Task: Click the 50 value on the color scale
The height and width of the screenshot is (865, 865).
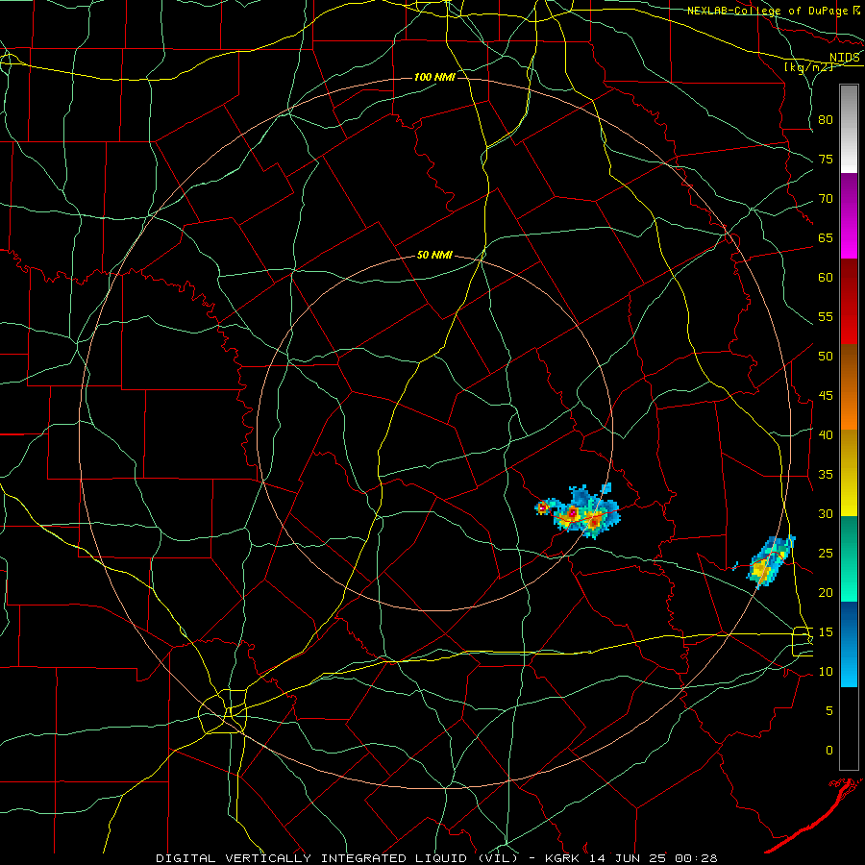Action: pyautogui.click(x=826, y=357)
